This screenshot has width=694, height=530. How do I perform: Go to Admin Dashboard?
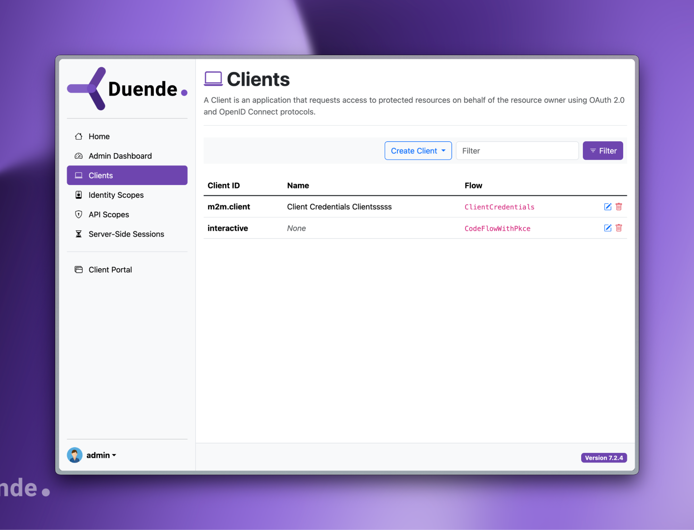(127, 156)
